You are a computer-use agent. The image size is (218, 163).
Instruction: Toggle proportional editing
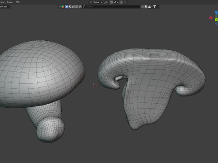pos(121,2)
